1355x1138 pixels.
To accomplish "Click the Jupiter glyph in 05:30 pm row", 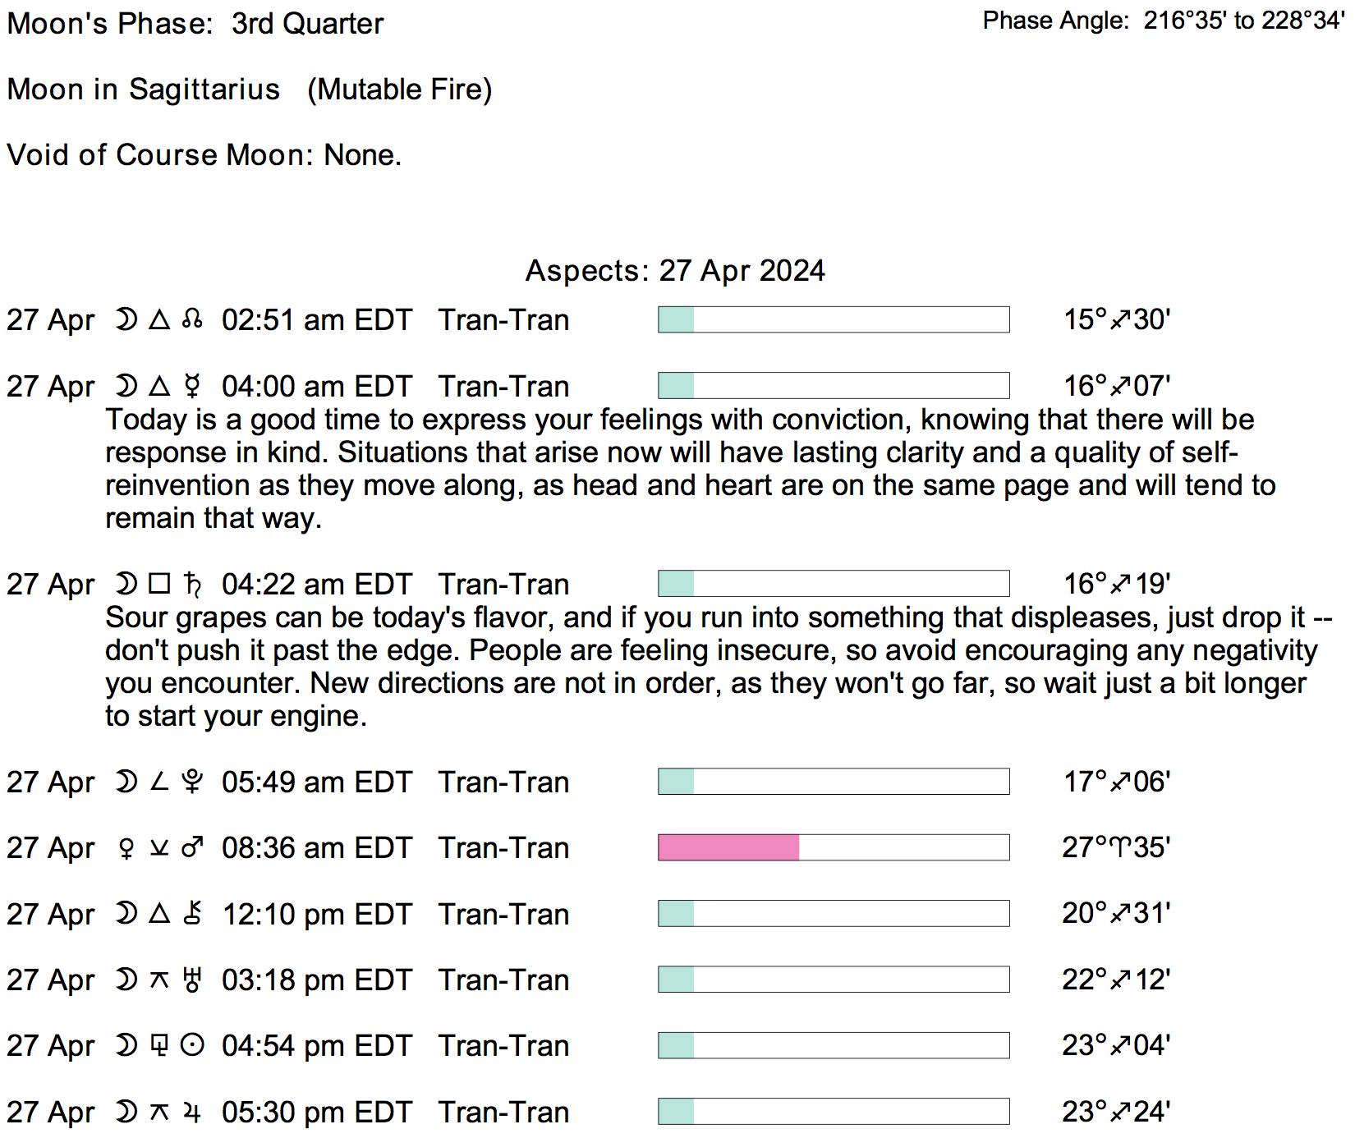I will point(192,1112).
